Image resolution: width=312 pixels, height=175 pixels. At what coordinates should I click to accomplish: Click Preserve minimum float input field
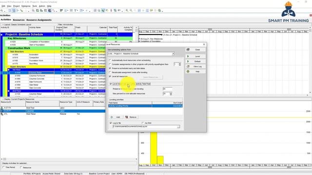tap(167, 89)
